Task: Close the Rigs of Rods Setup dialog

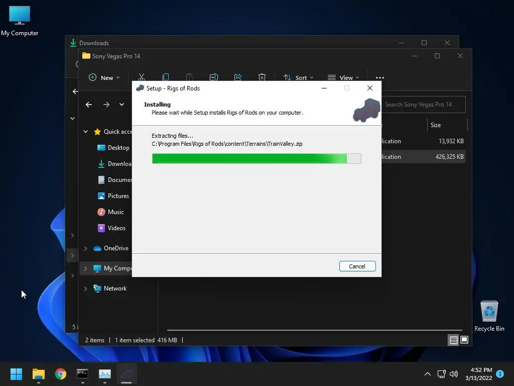Action: click(x=370, y=88)
